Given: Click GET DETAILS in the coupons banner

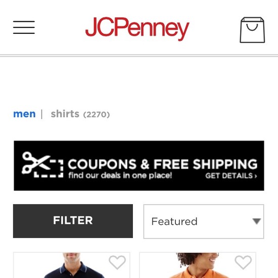Looking at the screenshot, I should 231,176.
